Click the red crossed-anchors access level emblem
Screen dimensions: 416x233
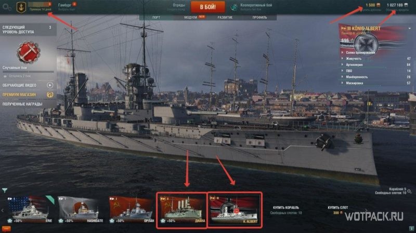pos(29,52)
